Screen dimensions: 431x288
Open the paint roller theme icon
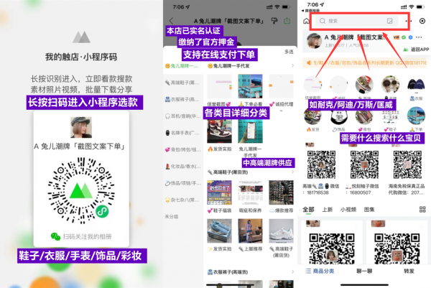274,21
